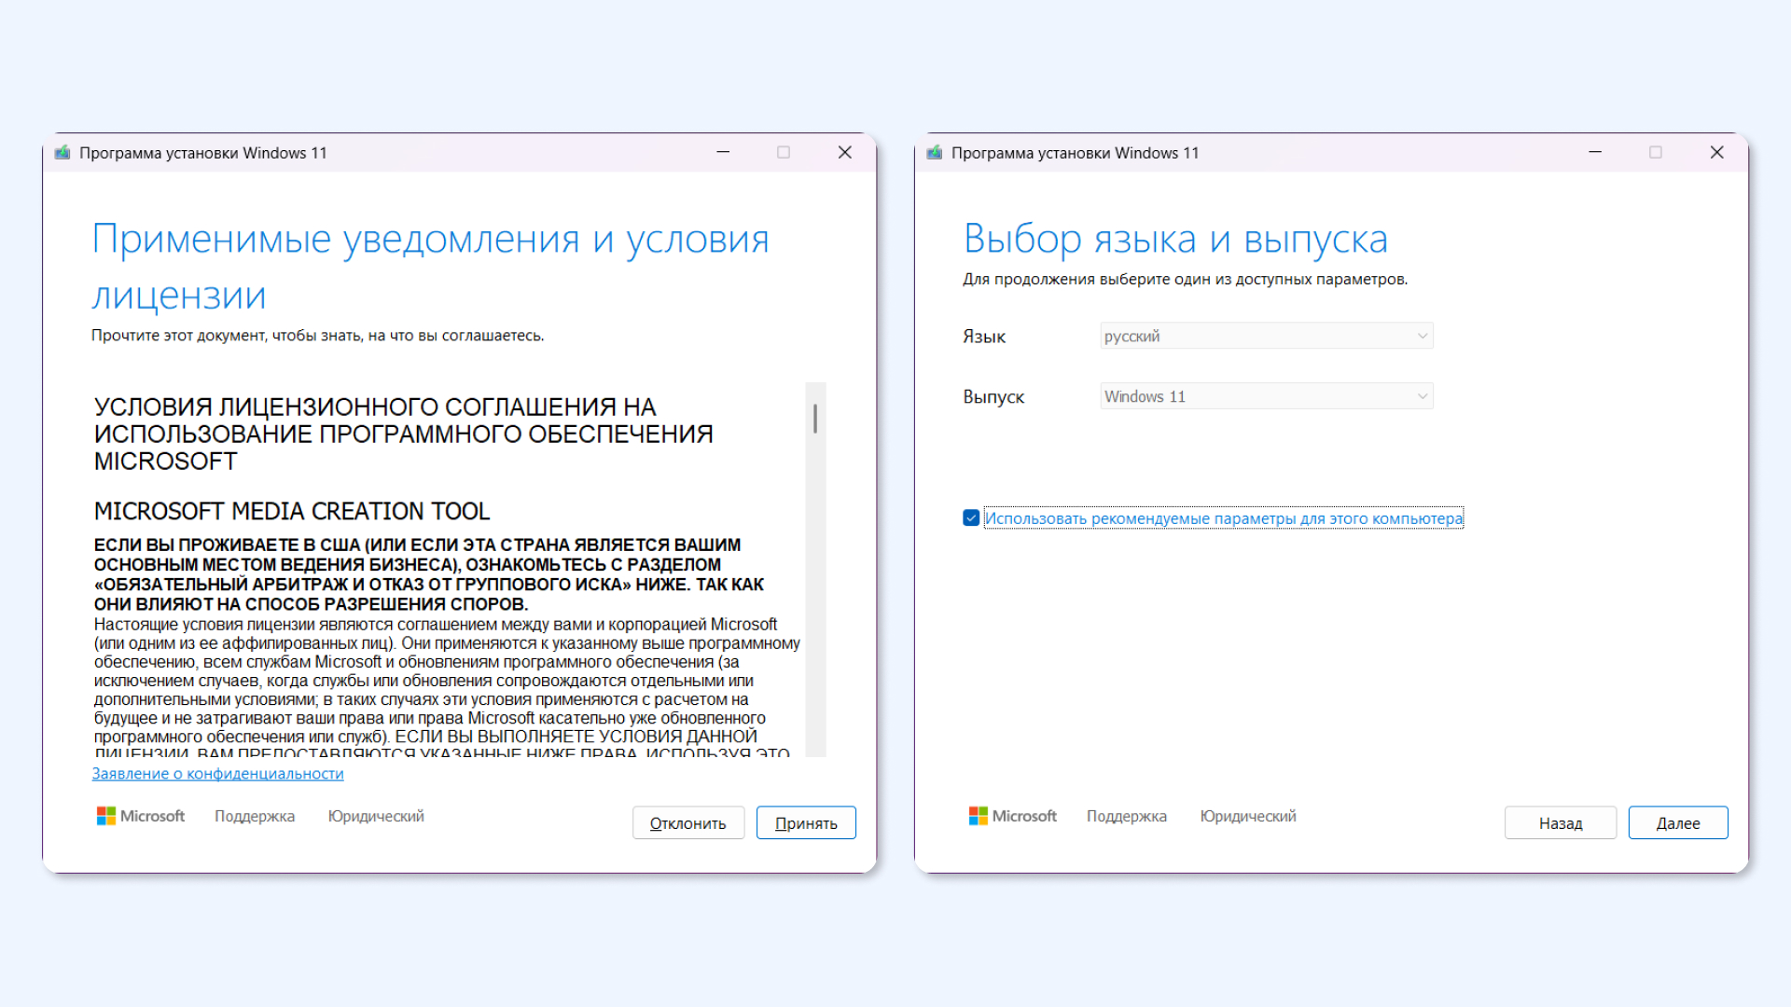Click the setup icon in the language window title bar
Screen dimensions: 1791x1007
pos(935,153)
